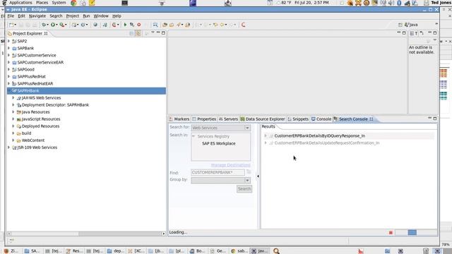Switch to the Markers tab
The height and width of the screenshot is (254, 452).
(x=179, y=119)
